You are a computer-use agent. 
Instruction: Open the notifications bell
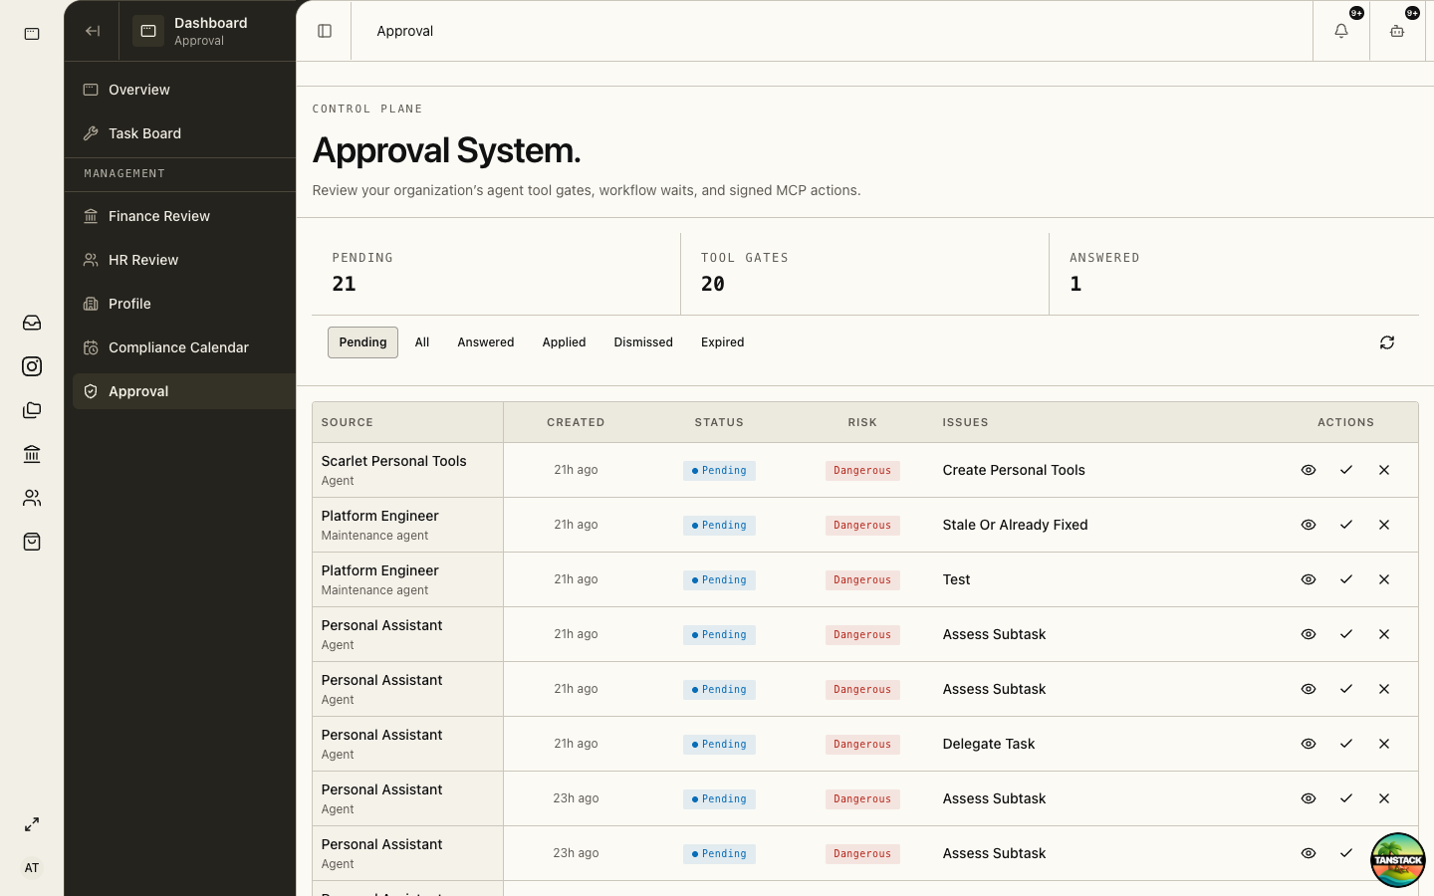(1341, 31)
